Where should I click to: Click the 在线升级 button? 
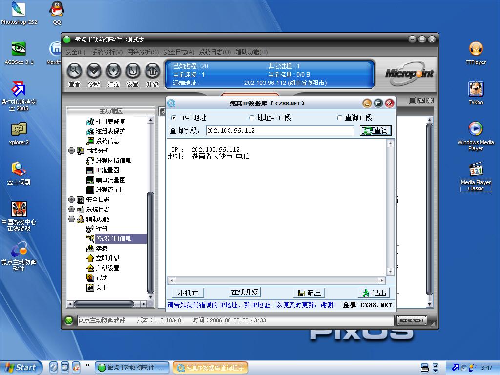(x=245, y=292)
